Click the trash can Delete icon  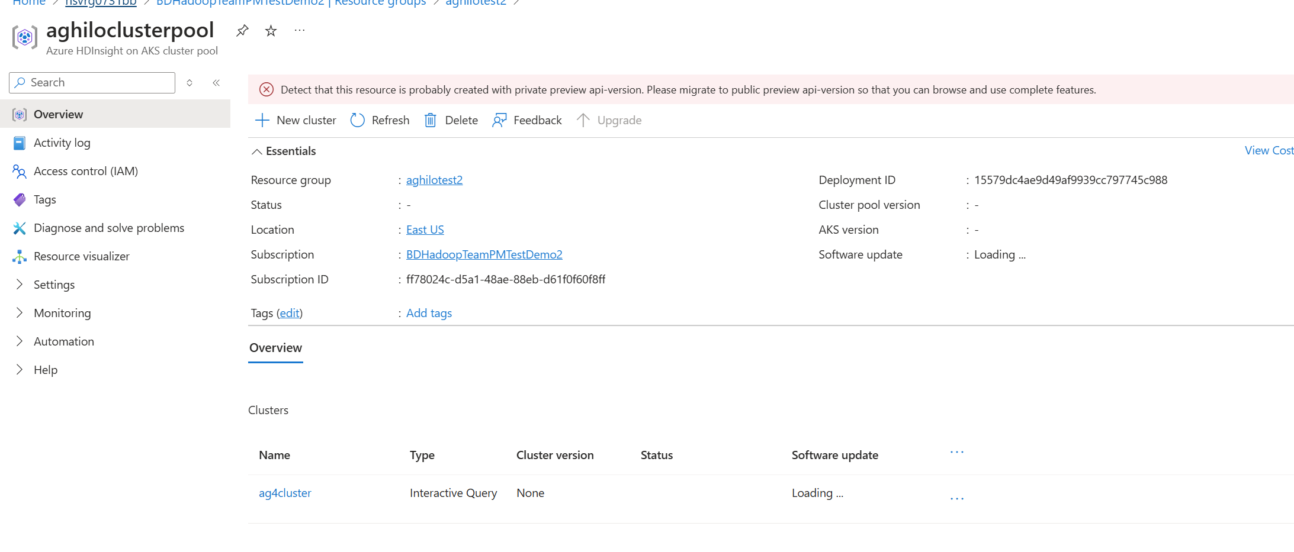(x=431, y=120)
